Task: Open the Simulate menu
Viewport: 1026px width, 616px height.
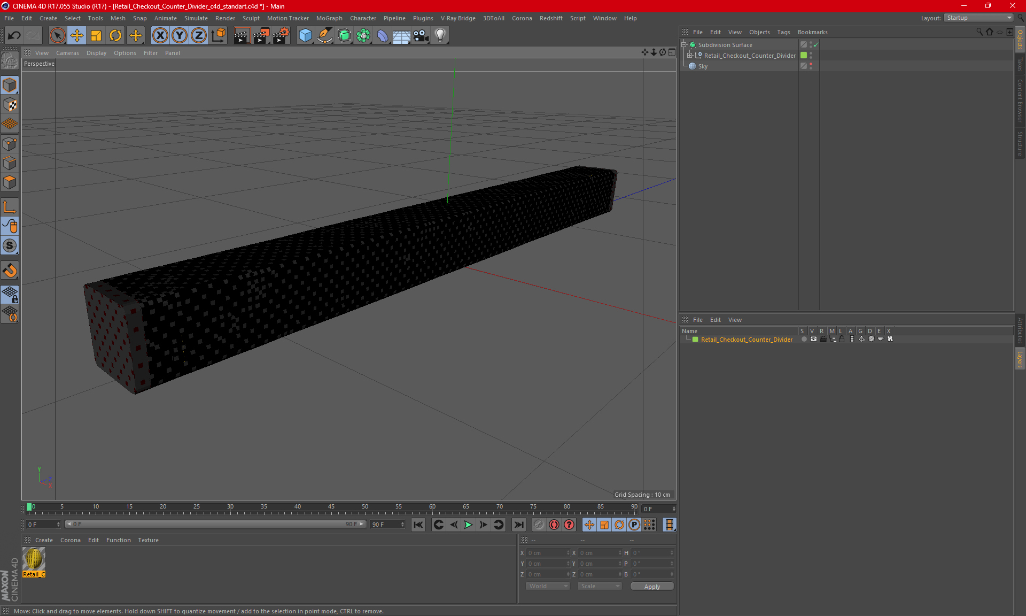Action: [196, 18]
